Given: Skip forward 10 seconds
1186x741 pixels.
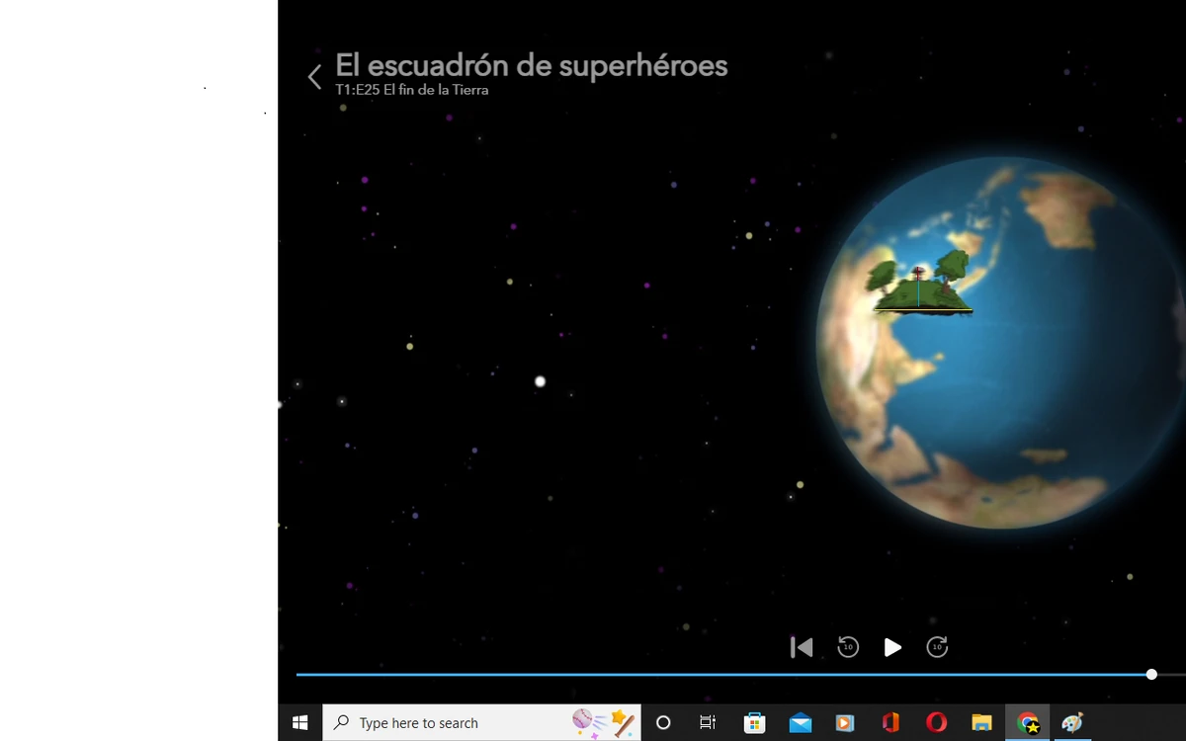Looking at the screenshot, I should click(x=937, y=647).
